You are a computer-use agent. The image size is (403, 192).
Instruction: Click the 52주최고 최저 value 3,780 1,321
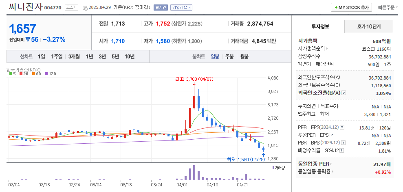tap(378, 114)
